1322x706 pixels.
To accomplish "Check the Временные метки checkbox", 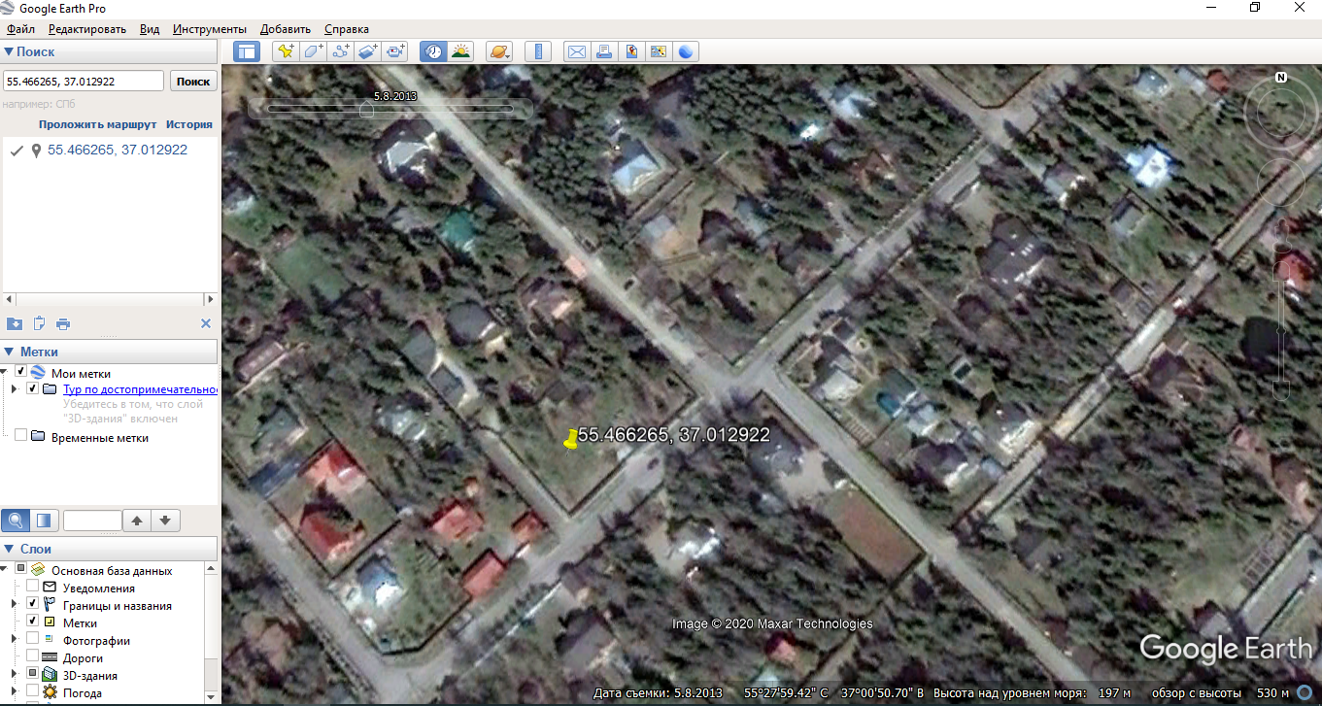I will tap(20, 436).
